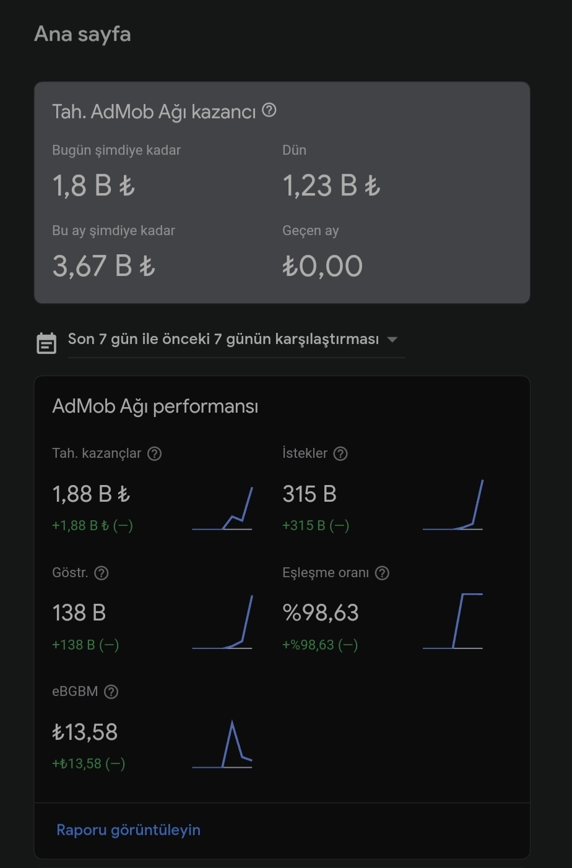Open help icon beside Tah. AdMob Ağı kazancı
This screenshot has height=868, width=572.
click(x=269, y=110)
